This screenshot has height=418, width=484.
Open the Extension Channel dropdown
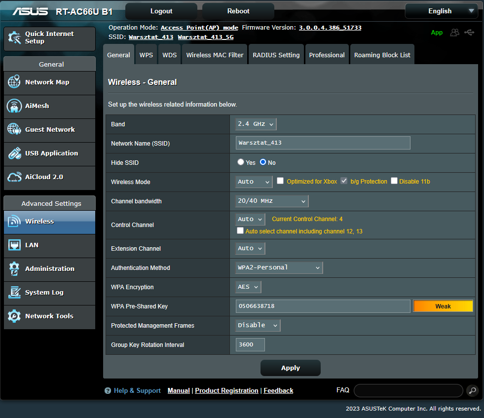point(250,249)
